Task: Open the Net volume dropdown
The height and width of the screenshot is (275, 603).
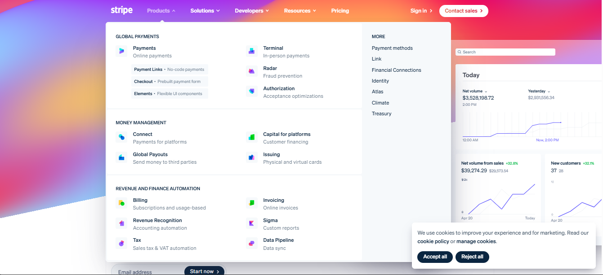Action: (475, 91)
